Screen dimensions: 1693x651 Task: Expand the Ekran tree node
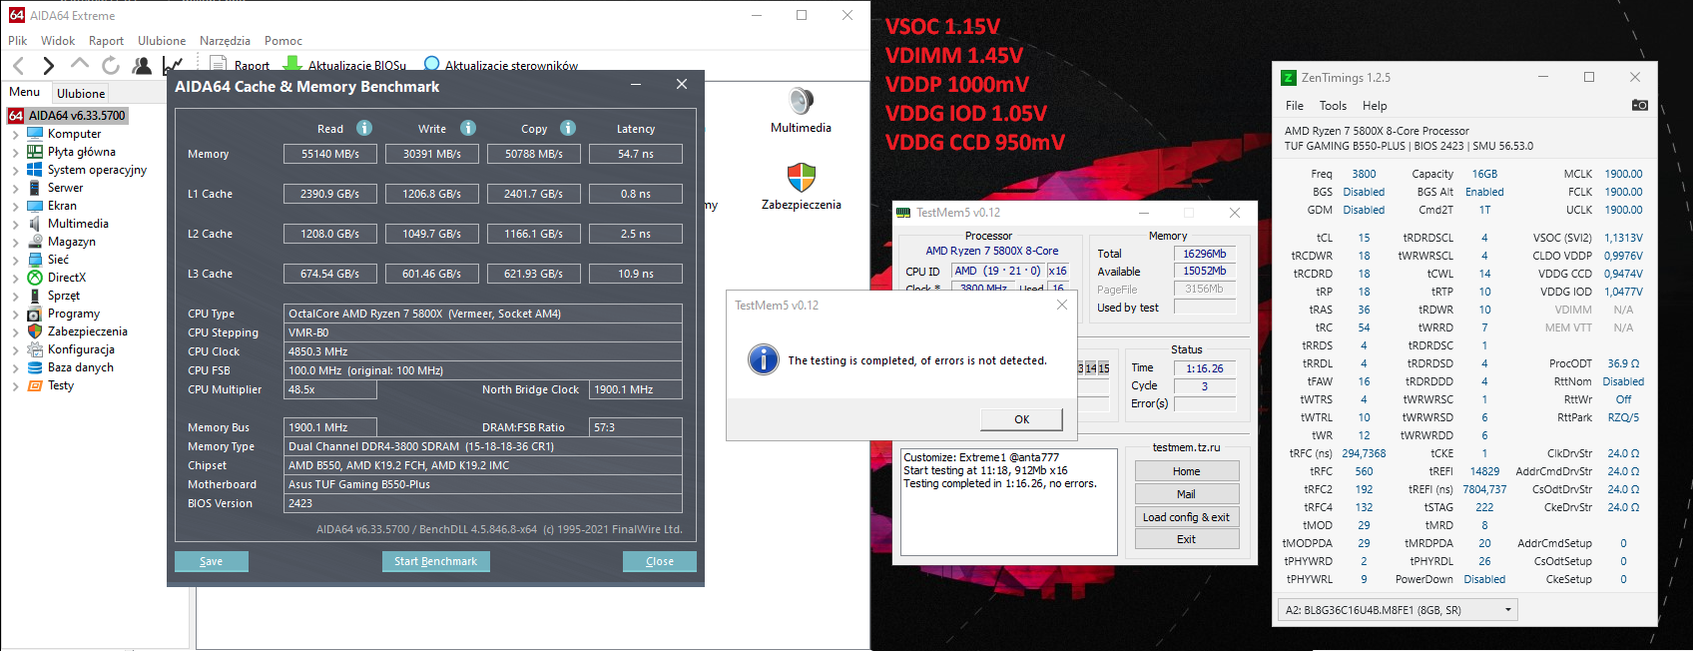coord(15,206)
